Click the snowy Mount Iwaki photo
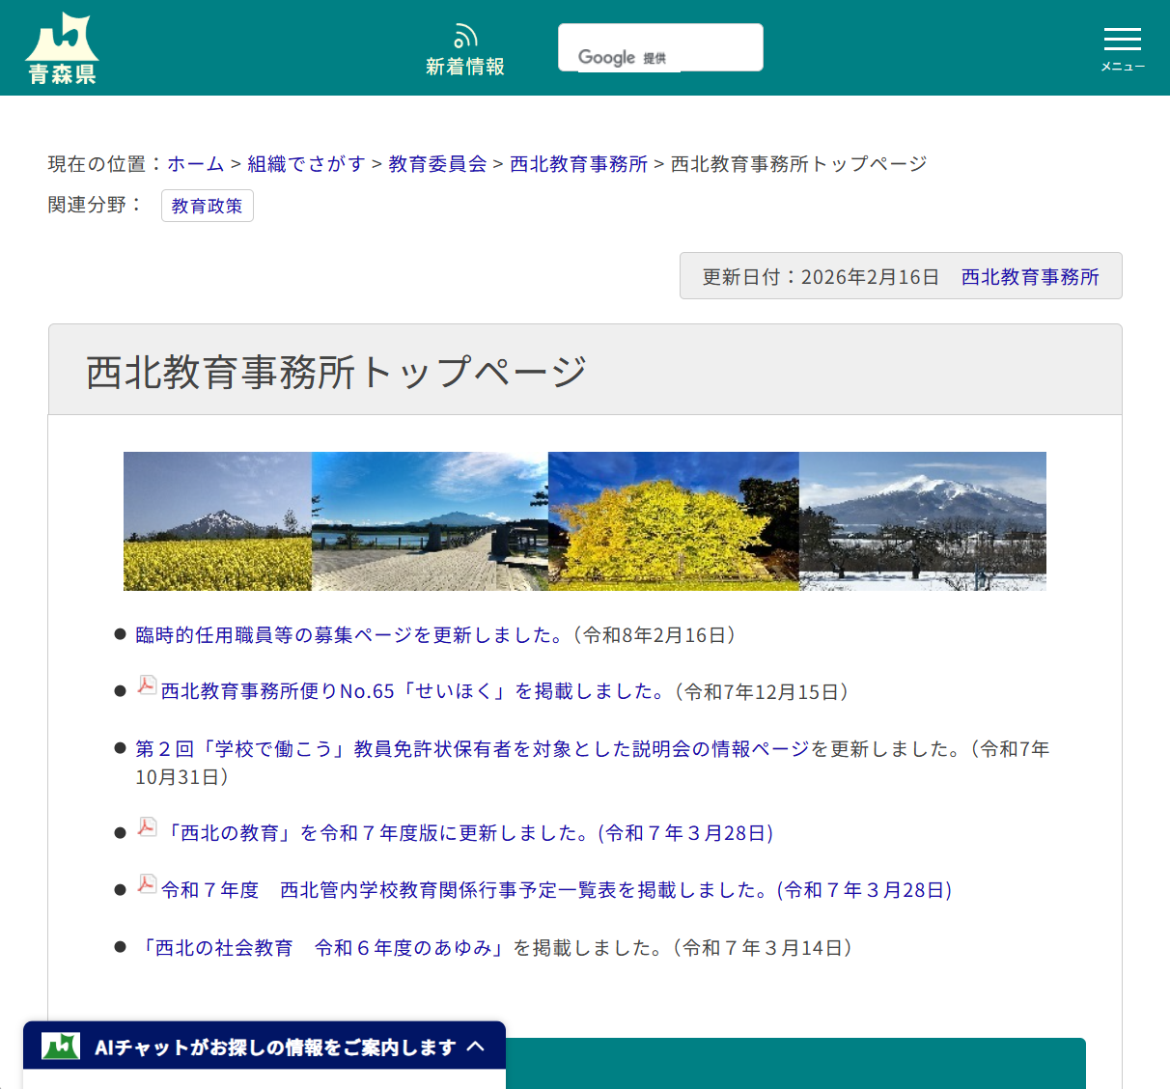The width and height of the screenshot is (1170, 1089). tap(922, 520)
